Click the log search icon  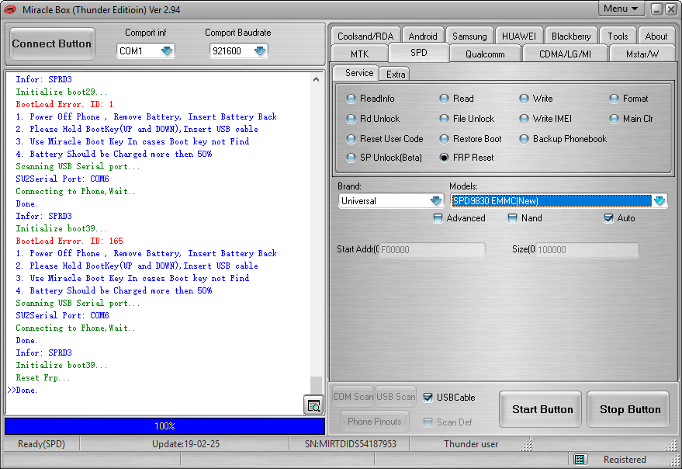click(x=313, y=405)
